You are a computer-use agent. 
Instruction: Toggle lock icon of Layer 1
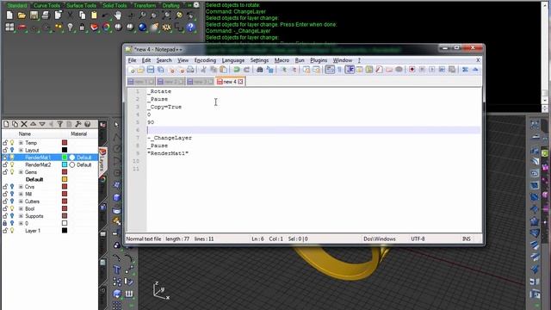coord(5,231)
